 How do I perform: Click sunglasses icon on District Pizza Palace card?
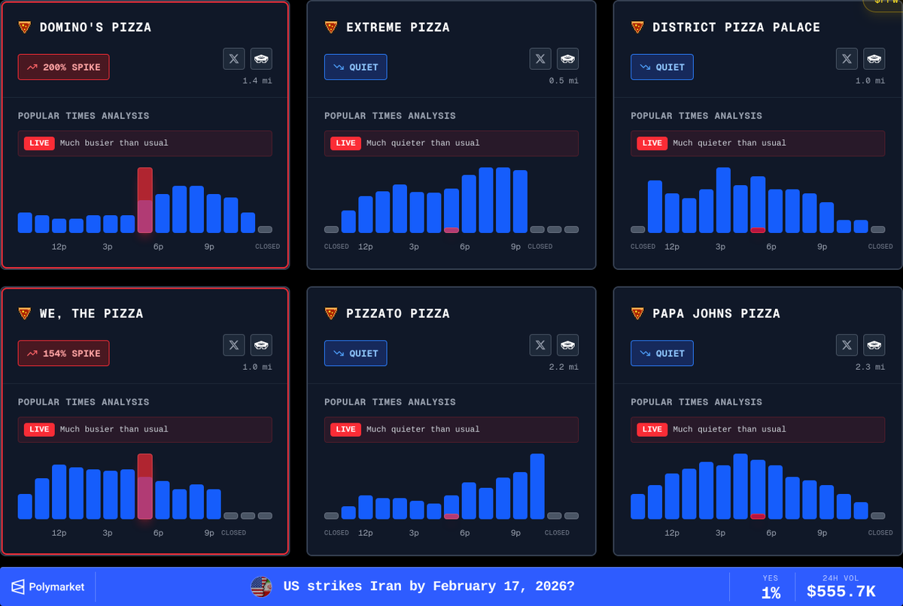tap(874, 59)
